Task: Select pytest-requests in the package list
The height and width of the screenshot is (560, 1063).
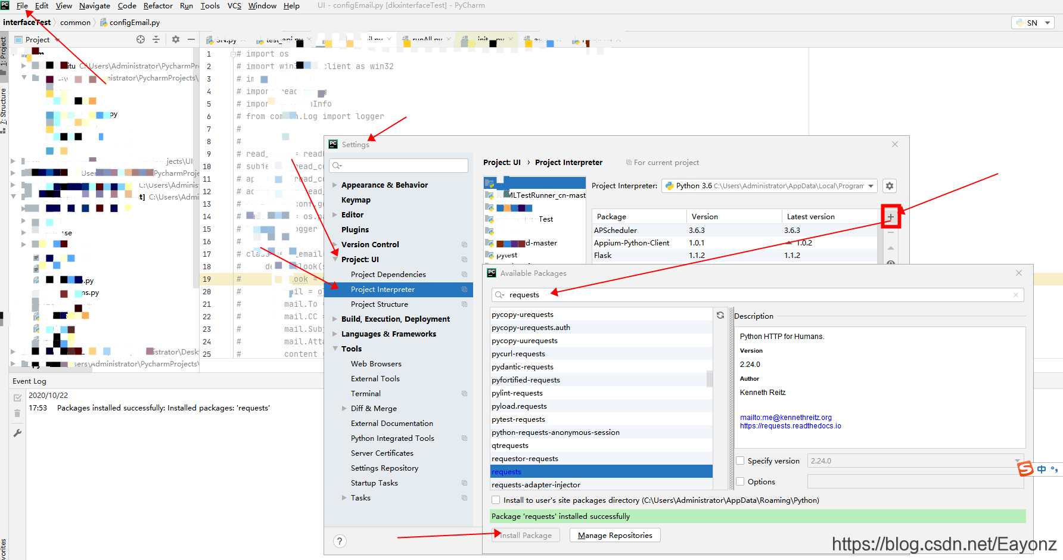Action: coord(518,419)
